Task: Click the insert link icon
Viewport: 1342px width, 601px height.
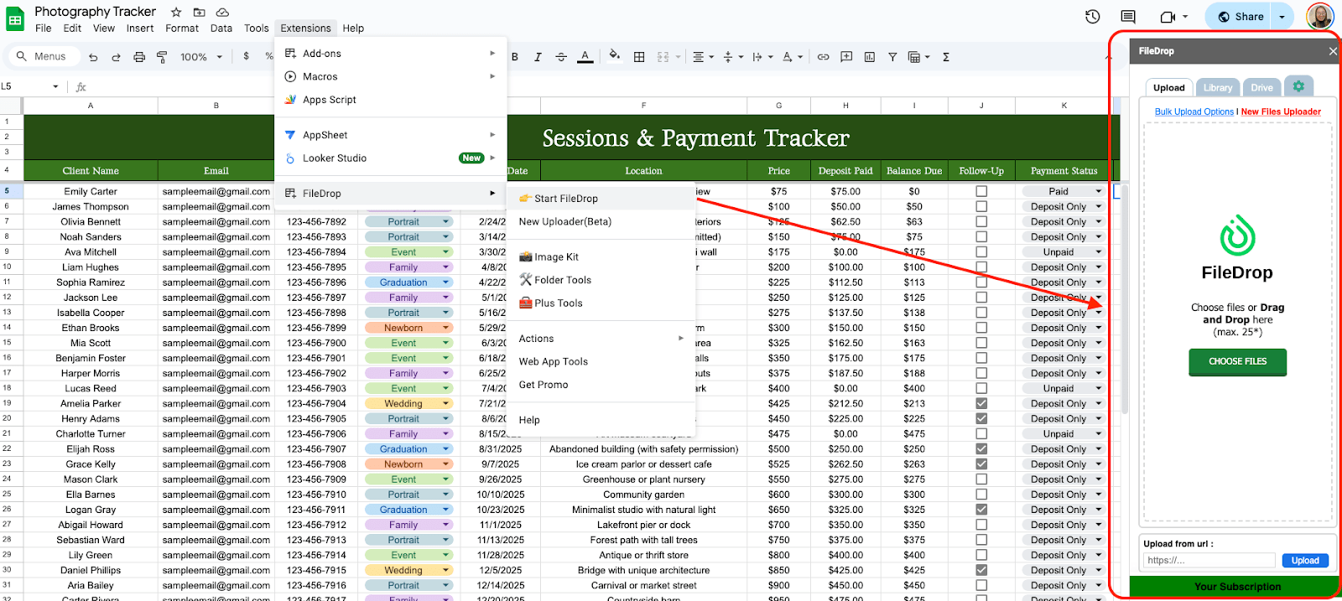Action: (x=824, y=57)
